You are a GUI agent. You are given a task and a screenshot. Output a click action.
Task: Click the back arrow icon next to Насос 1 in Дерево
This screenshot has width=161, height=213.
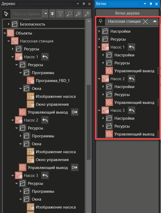pos(45,57)
